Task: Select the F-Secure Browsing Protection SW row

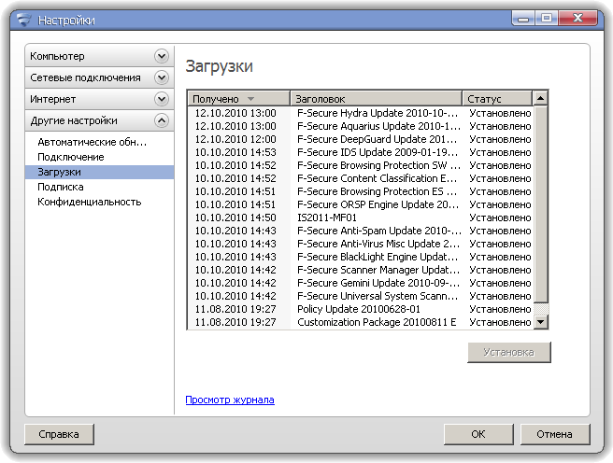Action: point(361,165)
